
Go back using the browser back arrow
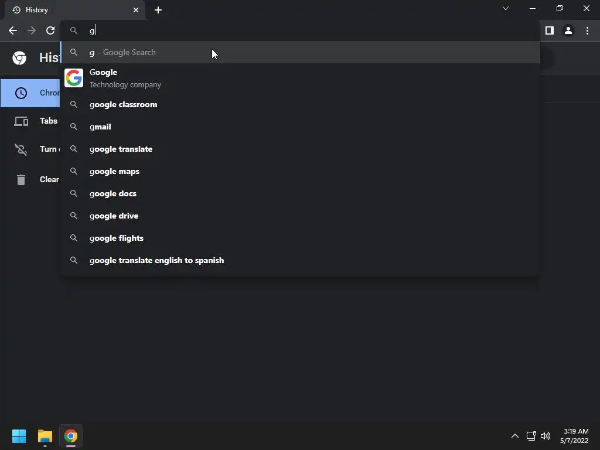pos(13,30)
